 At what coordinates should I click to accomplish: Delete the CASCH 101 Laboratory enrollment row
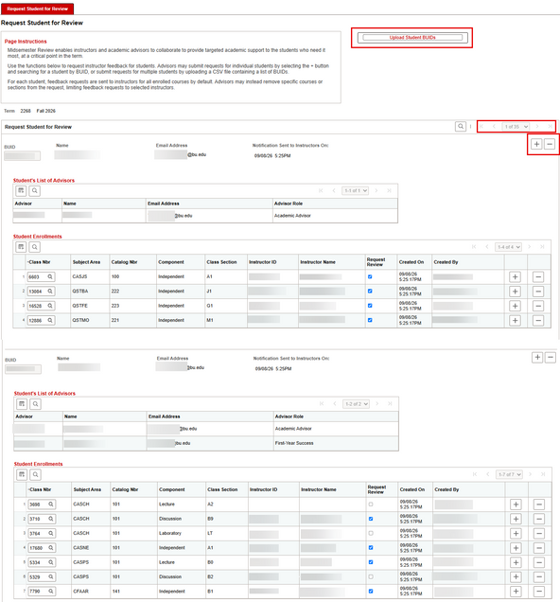[539, 534]
